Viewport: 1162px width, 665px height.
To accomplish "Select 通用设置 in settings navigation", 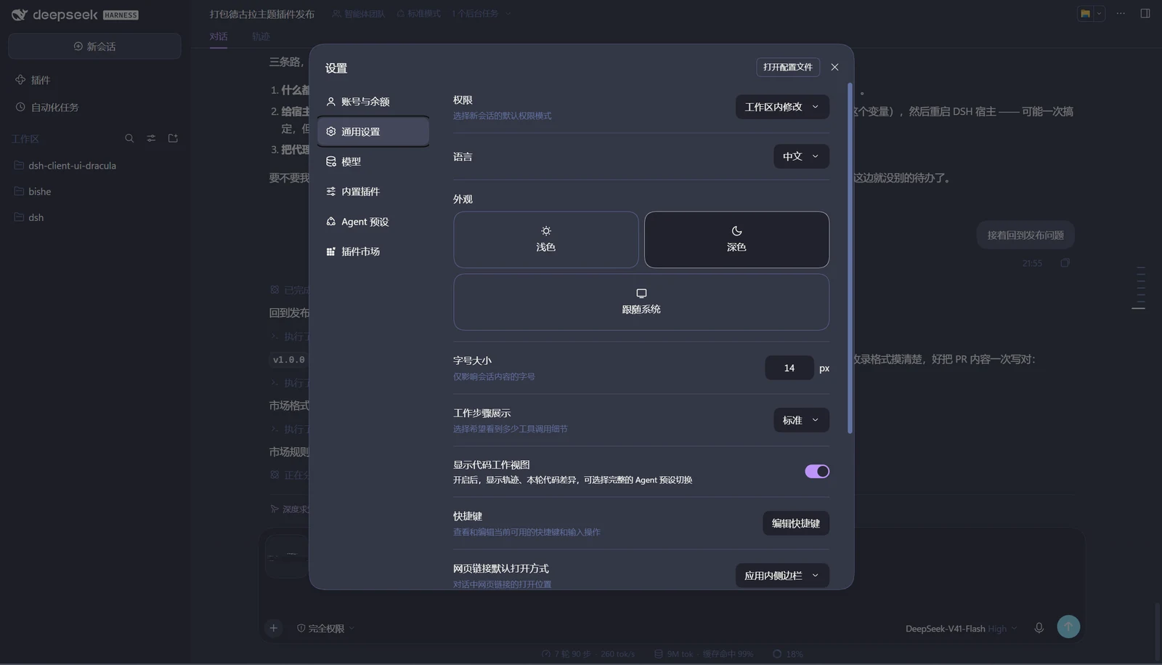I will pos(373,132).
